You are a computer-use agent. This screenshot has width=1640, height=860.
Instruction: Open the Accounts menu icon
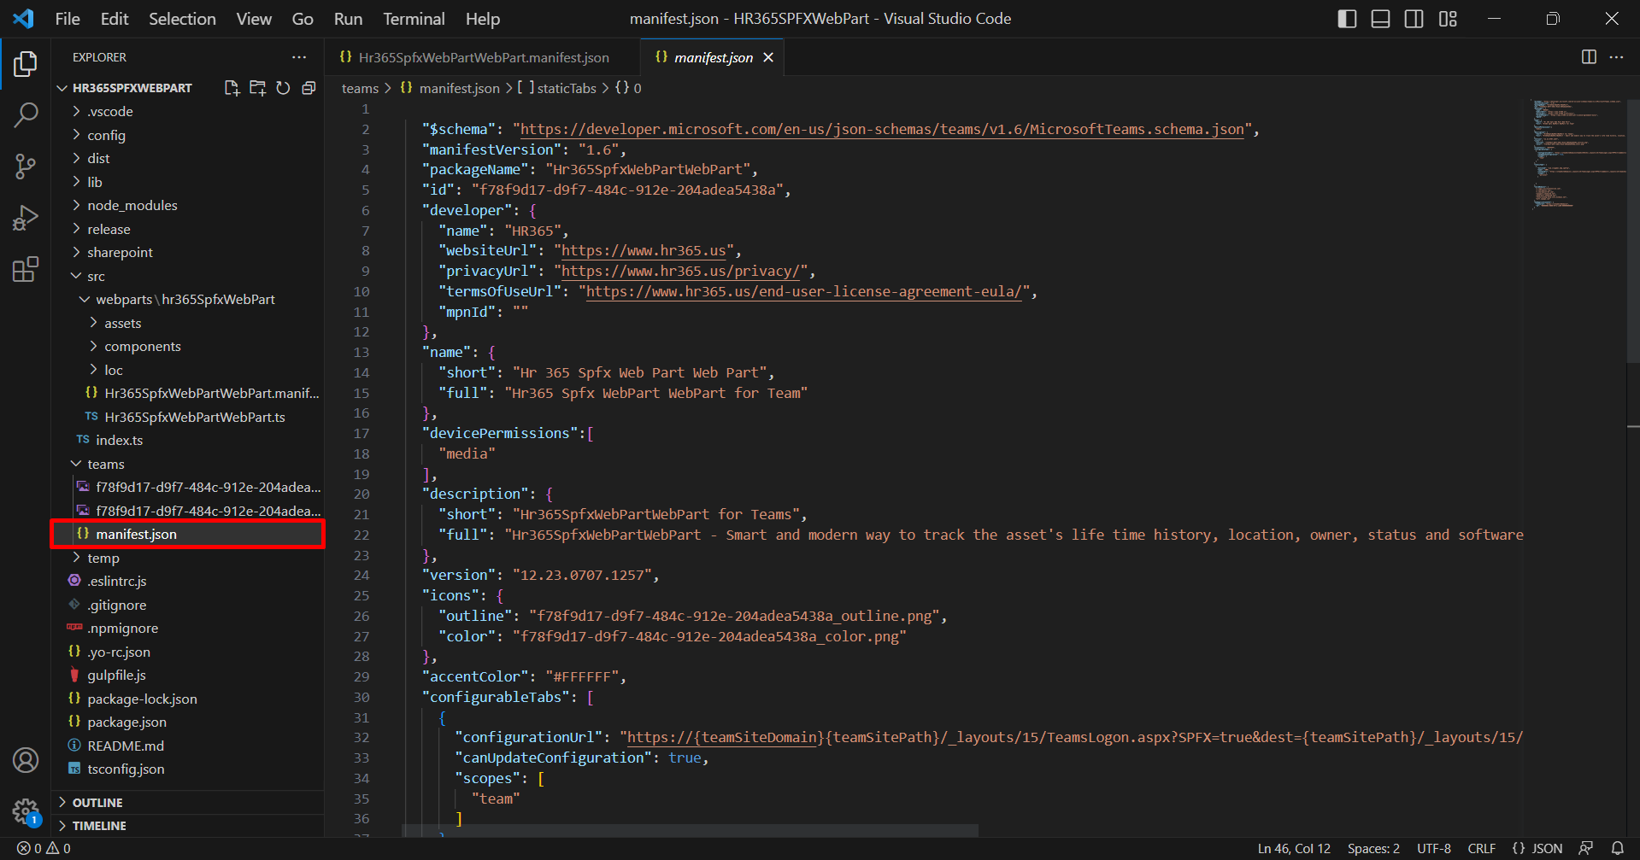[26, 759]
